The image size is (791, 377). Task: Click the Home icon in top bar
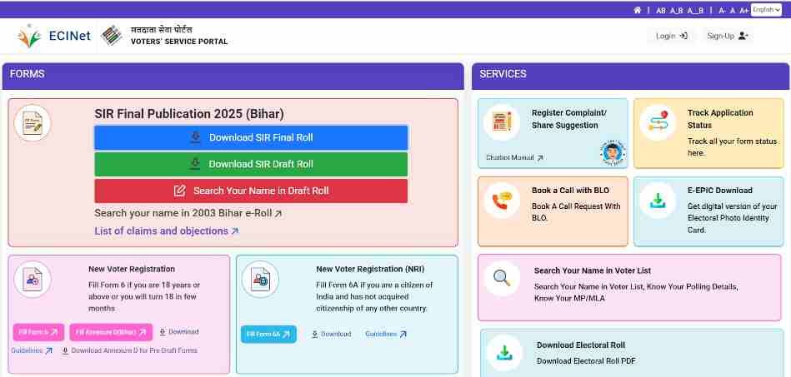[x=638, y=10]
